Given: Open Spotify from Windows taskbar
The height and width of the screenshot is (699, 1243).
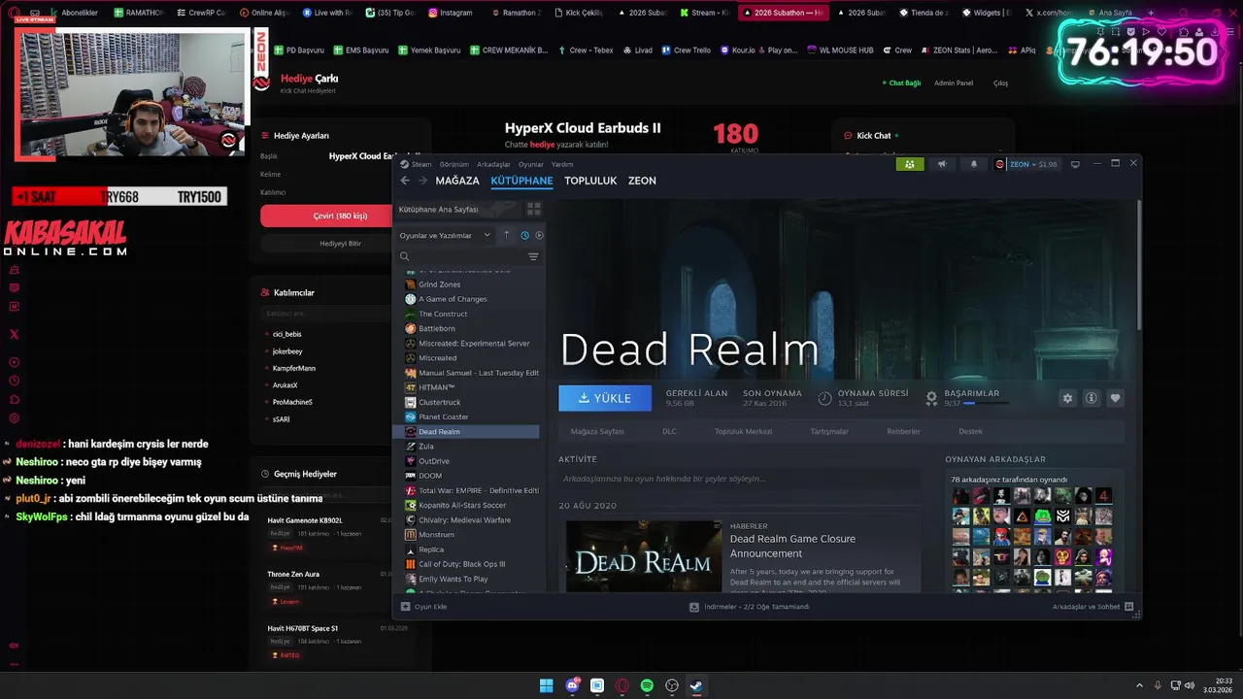Looking at the screenshot, I should [x=647, y=685].
